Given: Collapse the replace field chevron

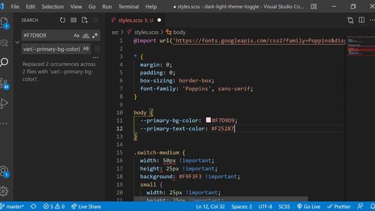Looking at the screenshot, I should [x=17, y=42].
